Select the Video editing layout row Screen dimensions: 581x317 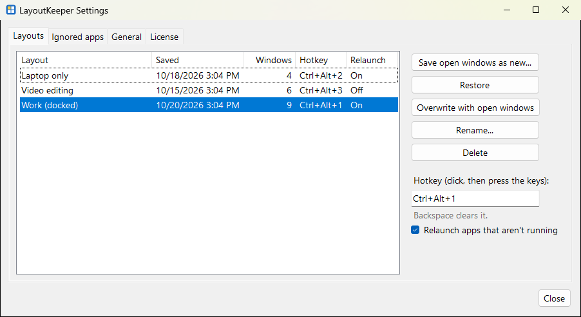pyautogui.click(x=209, y=90)
